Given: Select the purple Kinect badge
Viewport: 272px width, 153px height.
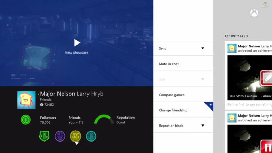Looking at the screenshot, I should tap(60, 136).
